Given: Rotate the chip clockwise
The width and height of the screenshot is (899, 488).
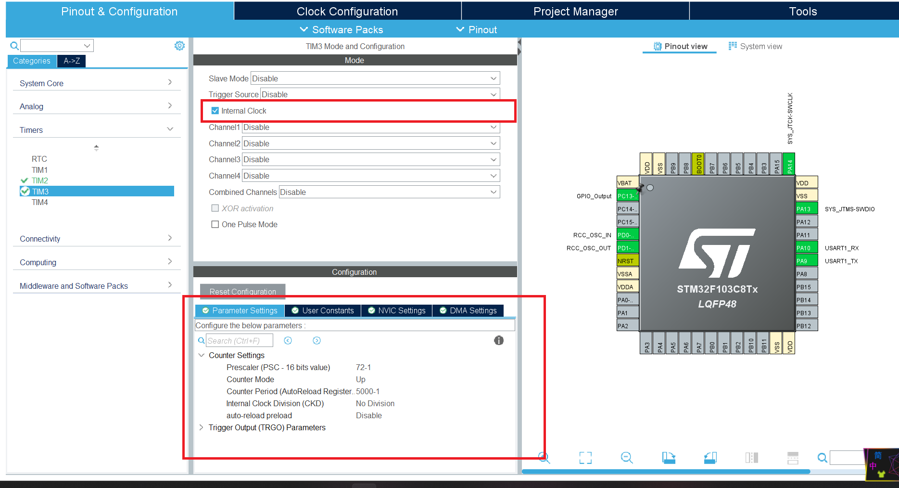Looking at the screenshot, I should tap(669, 458).
